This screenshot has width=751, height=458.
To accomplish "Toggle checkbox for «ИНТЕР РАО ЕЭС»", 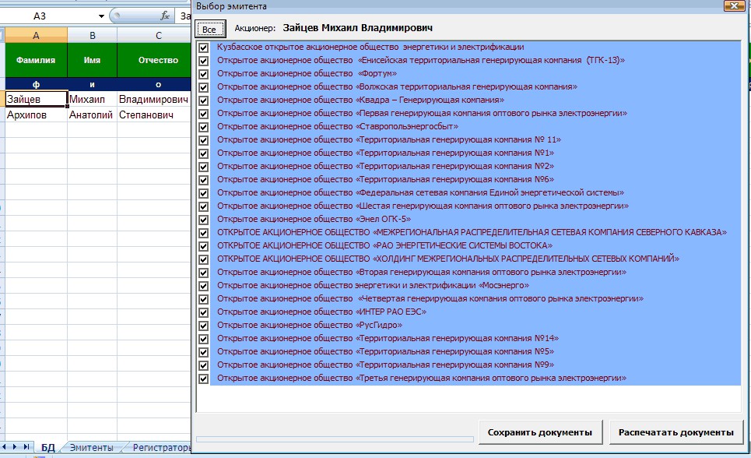I will [204, 312].
